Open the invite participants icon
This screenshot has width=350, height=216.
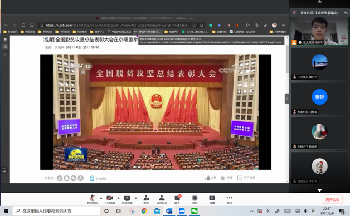tap(146, 199)
